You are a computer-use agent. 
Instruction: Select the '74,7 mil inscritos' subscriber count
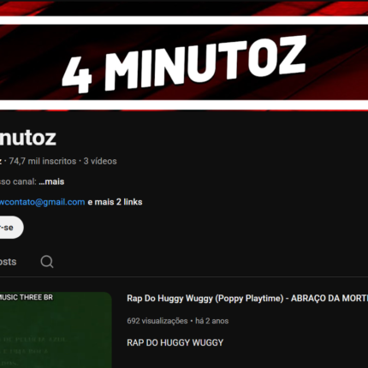click(43, 161)
